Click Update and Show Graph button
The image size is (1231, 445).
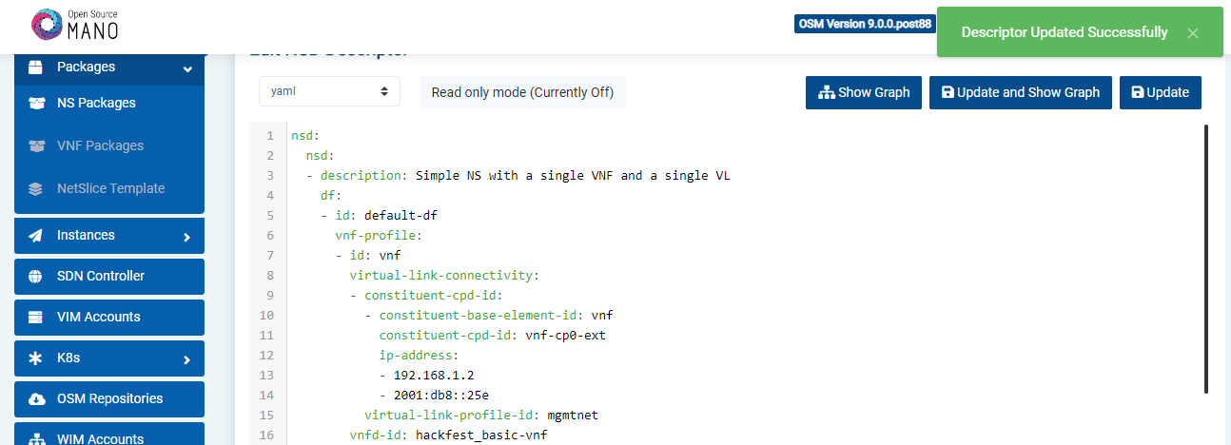pos(1020,93)
